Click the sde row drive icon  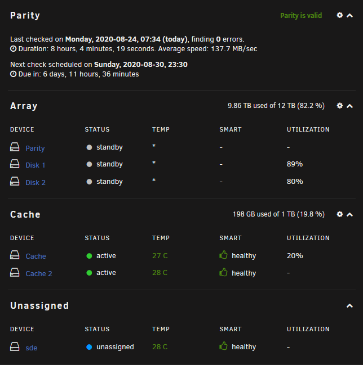click(15, 346)
